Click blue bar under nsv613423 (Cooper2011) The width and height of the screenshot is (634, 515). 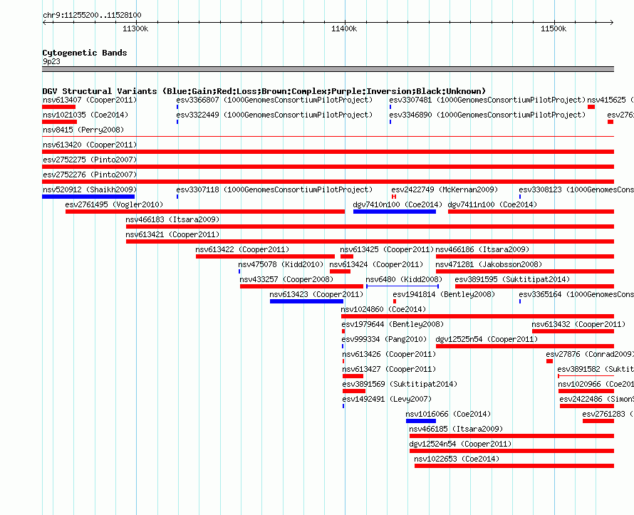coord(306,301)
